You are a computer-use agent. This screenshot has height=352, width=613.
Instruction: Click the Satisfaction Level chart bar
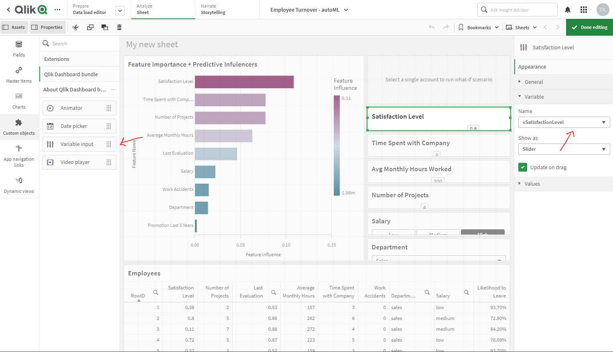(244, 82)
